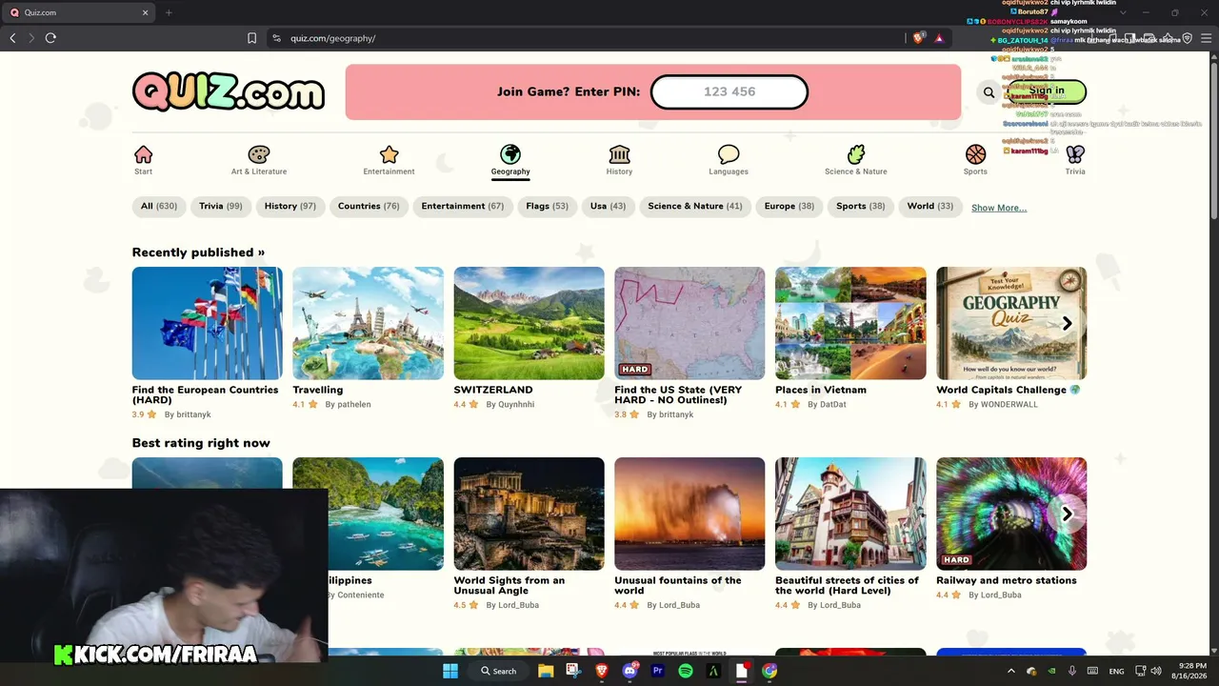Image resolution: width=1219 pixels, height=686 pixels.
Task: Open World Sights from an Unusual Angle title
Action: pyautogui.click(x=510, y=586)
